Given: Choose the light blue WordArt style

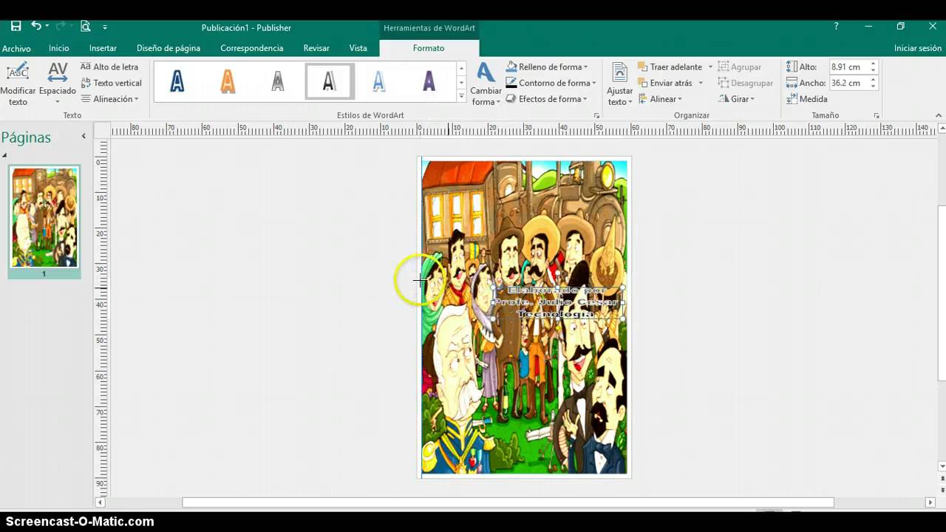Looking at the screenshot, I should pos(378,81).
